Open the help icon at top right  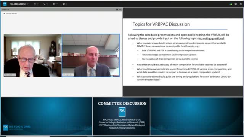pos(236,4)
